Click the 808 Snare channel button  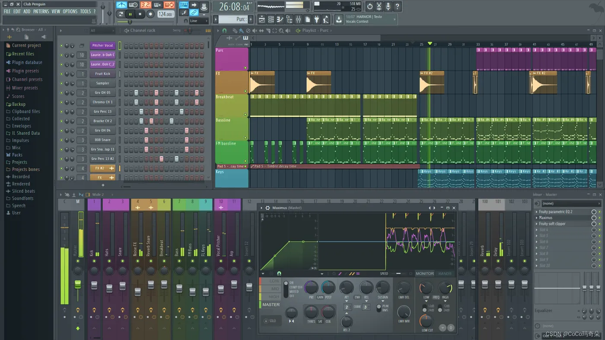coord(102,140)
